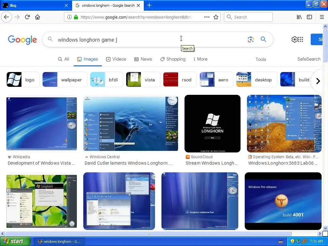Screen dimensions: 328x246
Task: Open the SoundCloud Longhorn boot screen image
Action: (x=213, y=124)
